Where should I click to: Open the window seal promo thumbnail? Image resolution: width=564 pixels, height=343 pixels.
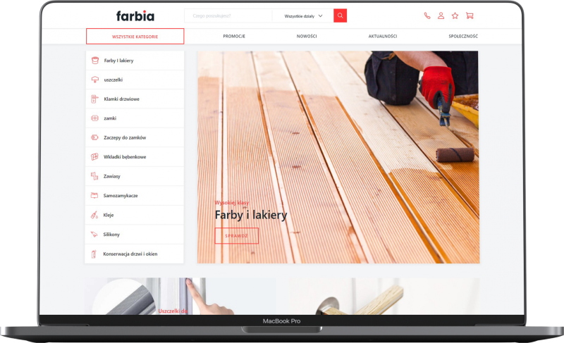point(180,297)
